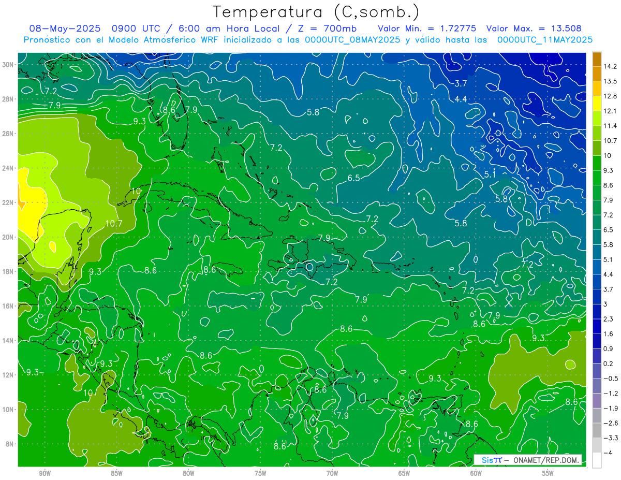
Task: Pick the lime legend swatch between 11.4 and 12.1
Action: (x=597, y=119)
